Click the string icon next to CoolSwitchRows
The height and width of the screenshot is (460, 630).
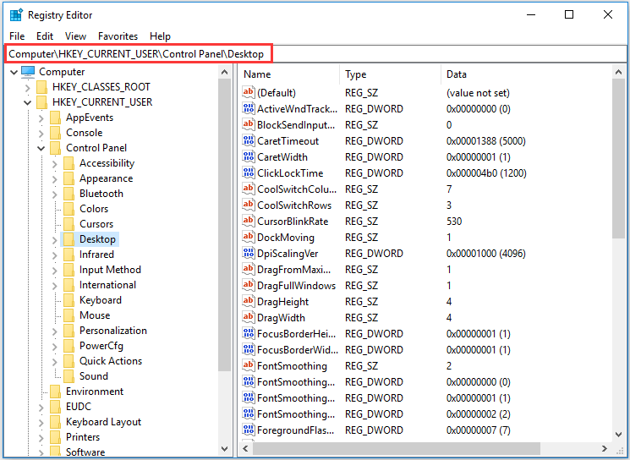pyautogui.click(x=249, y=205)
